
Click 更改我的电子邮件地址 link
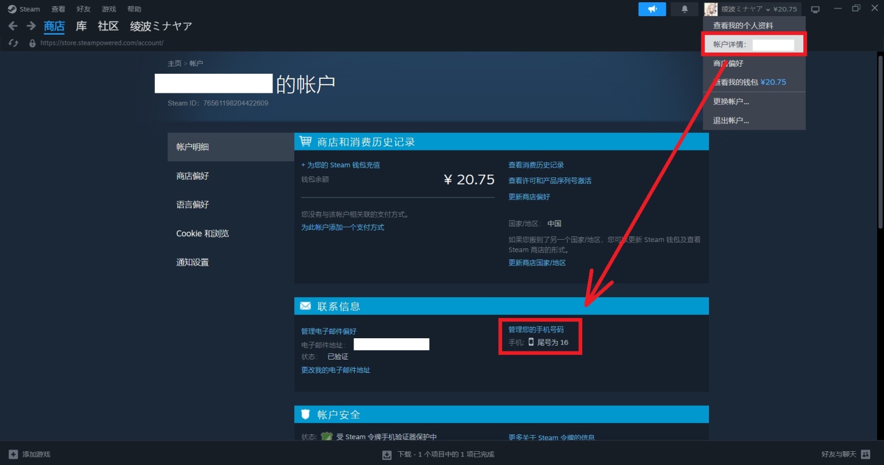pyautogui.click(x=336, y=370)
